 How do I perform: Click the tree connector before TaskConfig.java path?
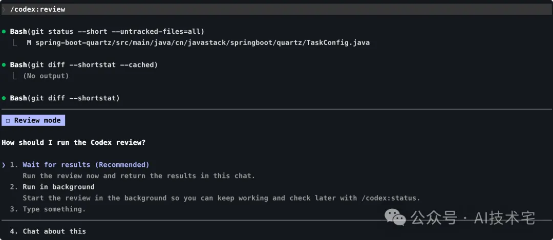point(17,43)
